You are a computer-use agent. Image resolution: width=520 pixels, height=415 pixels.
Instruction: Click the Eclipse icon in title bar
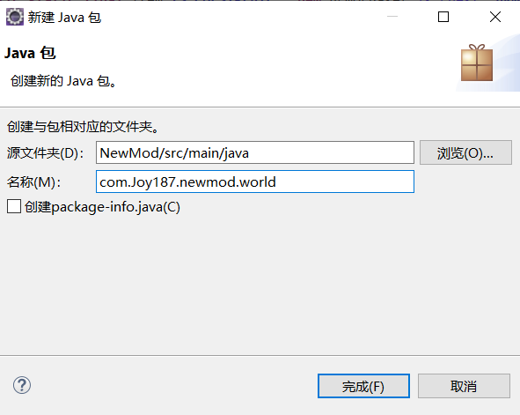pos(15,17)
